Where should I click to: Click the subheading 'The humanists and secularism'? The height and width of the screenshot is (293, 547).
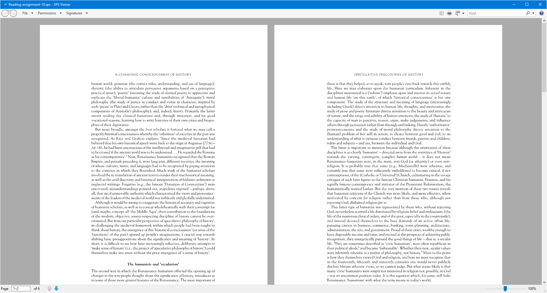click(153, 264)
